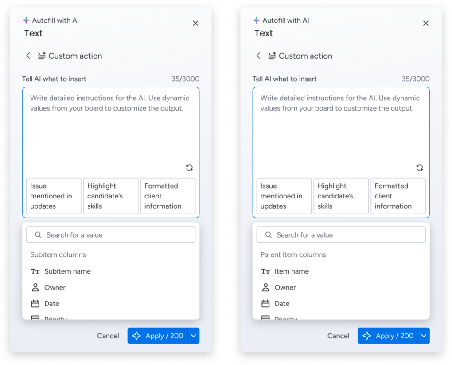Pick the 'Formatted client information' suggestion in the right panel
452x365 pixels.
click(x=398, y=196)
